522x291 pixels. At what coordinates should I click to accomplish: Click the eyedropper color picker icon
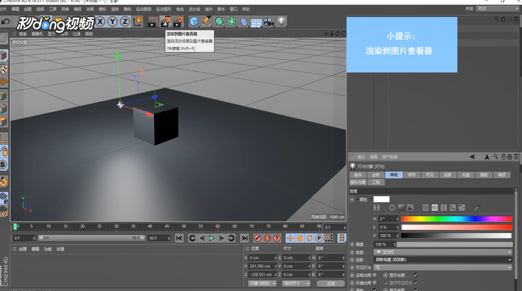(477, 208)
